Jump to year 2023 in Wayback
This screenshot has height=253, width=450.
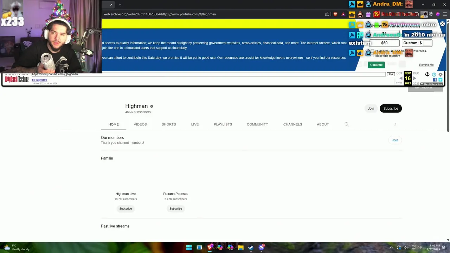[x=416, y=84]
